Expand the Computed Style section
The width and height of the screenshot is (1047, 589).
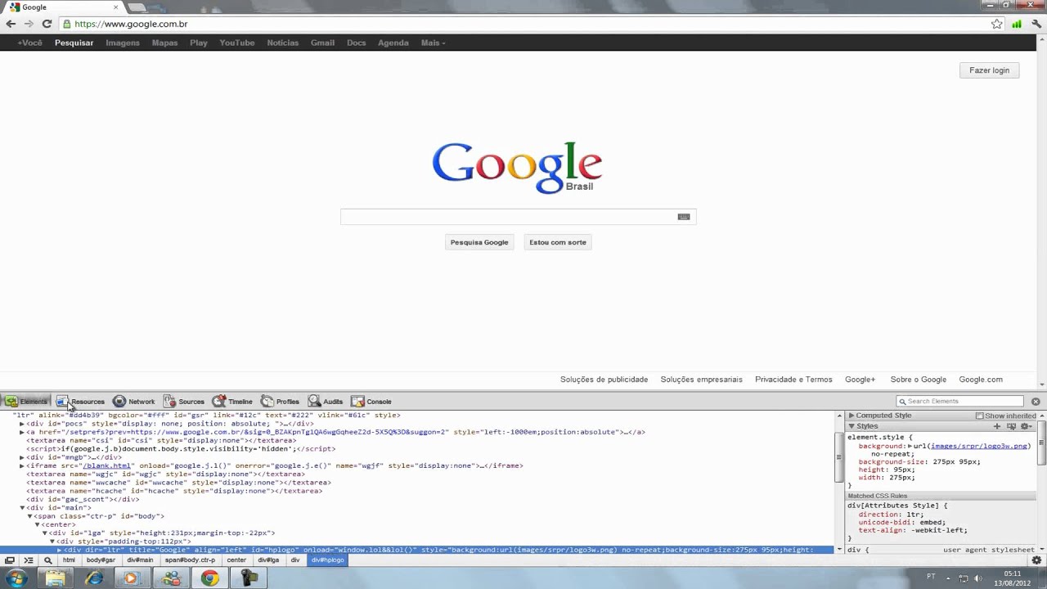click(852, 416)
